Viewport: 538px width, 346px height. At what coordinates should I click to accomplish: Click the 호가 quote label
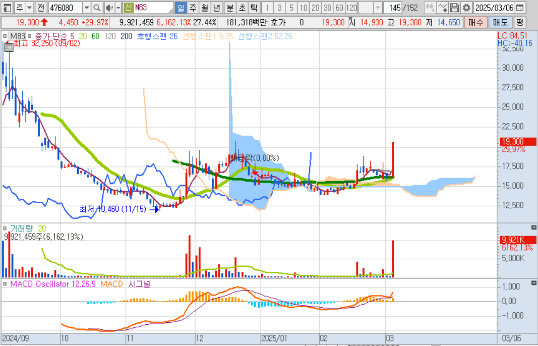pos(278,23)
